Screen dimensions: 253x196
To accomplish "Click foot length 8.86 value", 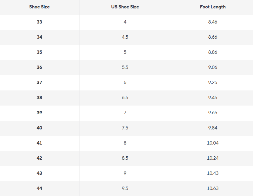I will (213, 52).
